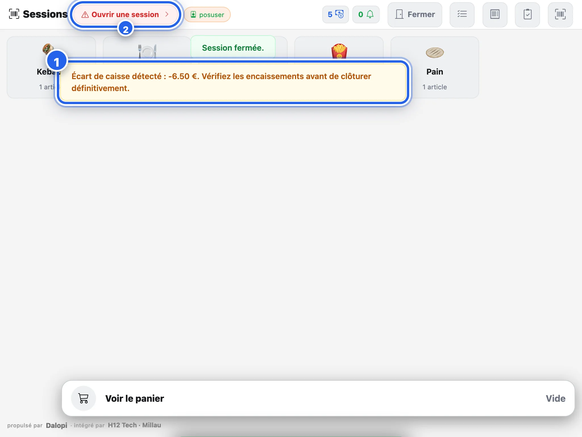Image resolution: width=582 pixels, height=437 pixels.
Task: Click the Session fermée notification
Action: (233, 48)
